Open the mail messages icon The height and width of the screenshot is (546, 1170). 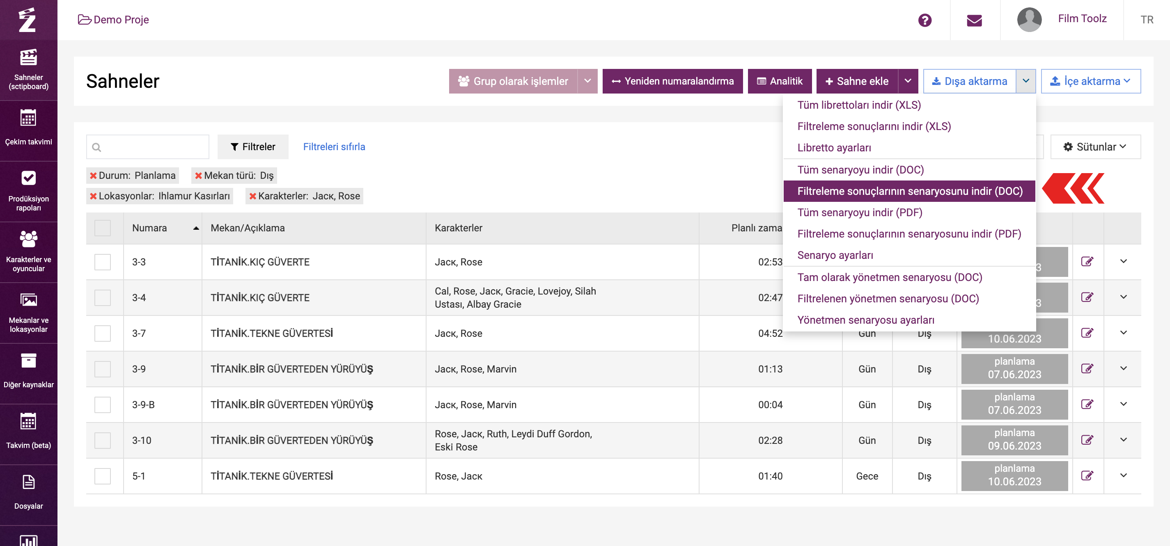974,20
